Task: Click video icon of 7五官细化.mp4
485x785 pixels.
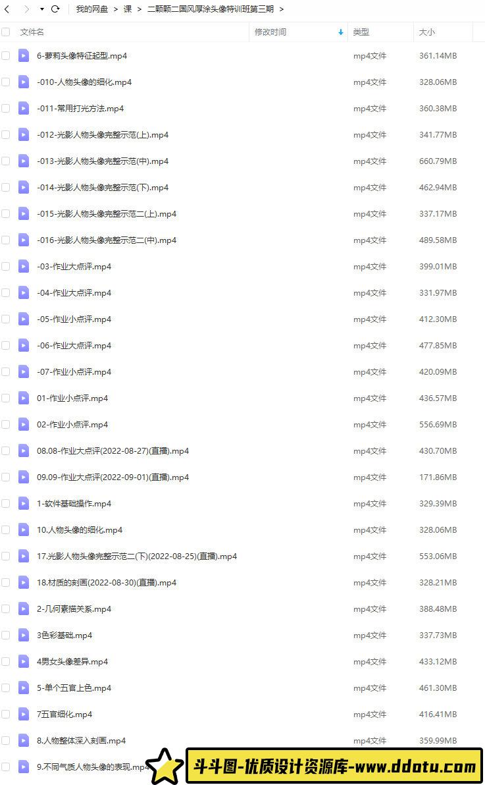Action: (x=24, y=714)
